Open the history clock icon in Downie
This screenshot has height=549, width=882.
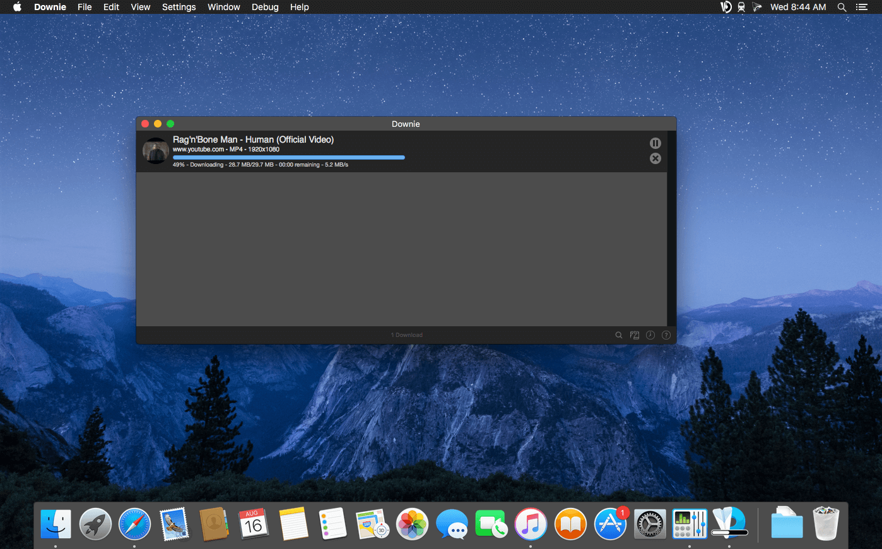coord(650,335)
